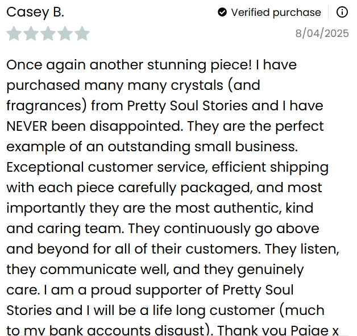Select the second rating star
Image resolution: width=357 pixels, height=336 pixels.
[x=31, y=34]
